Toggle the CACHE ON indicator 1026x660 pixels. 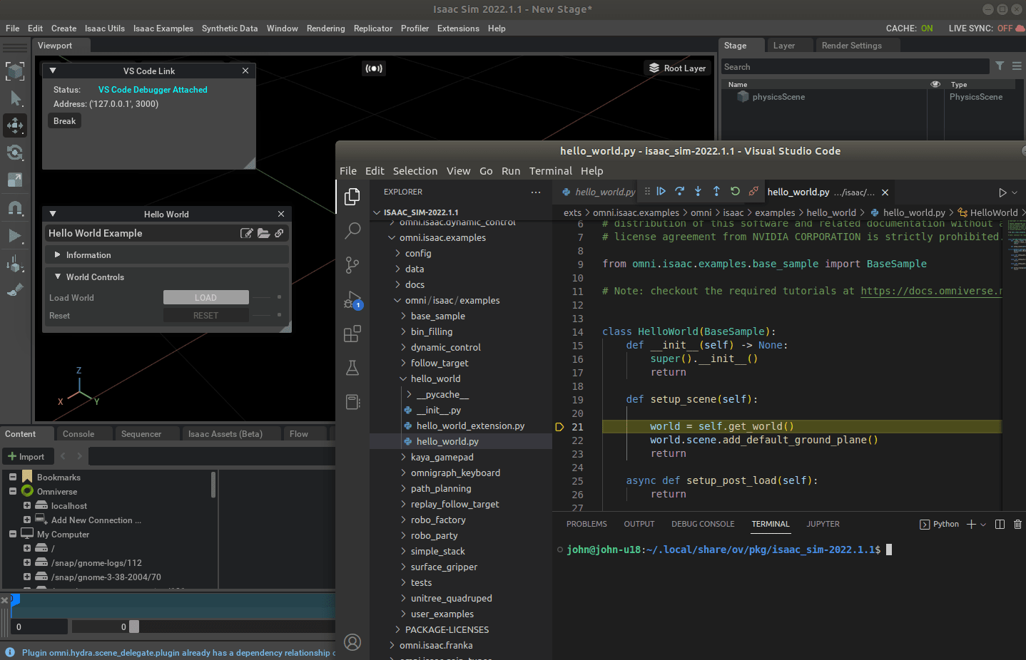909,29
